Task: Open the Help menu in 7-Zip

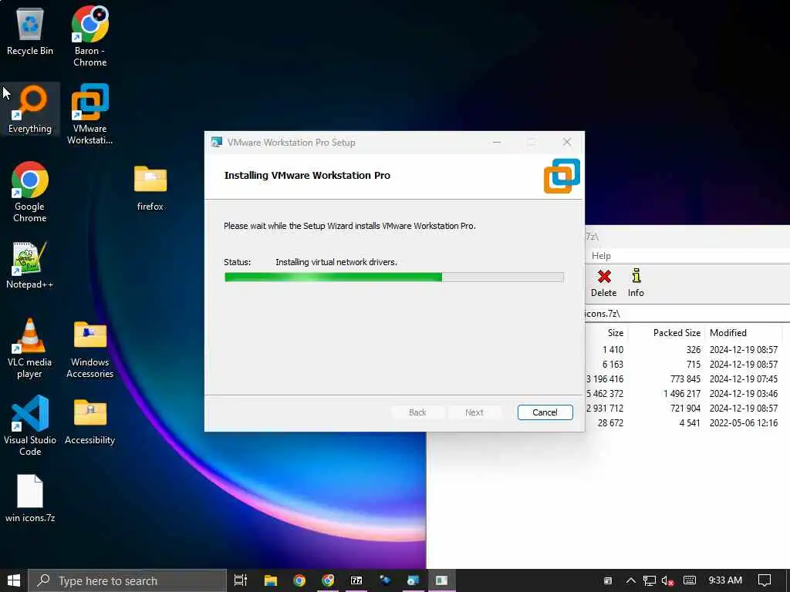Action: (x=600, y=256)
